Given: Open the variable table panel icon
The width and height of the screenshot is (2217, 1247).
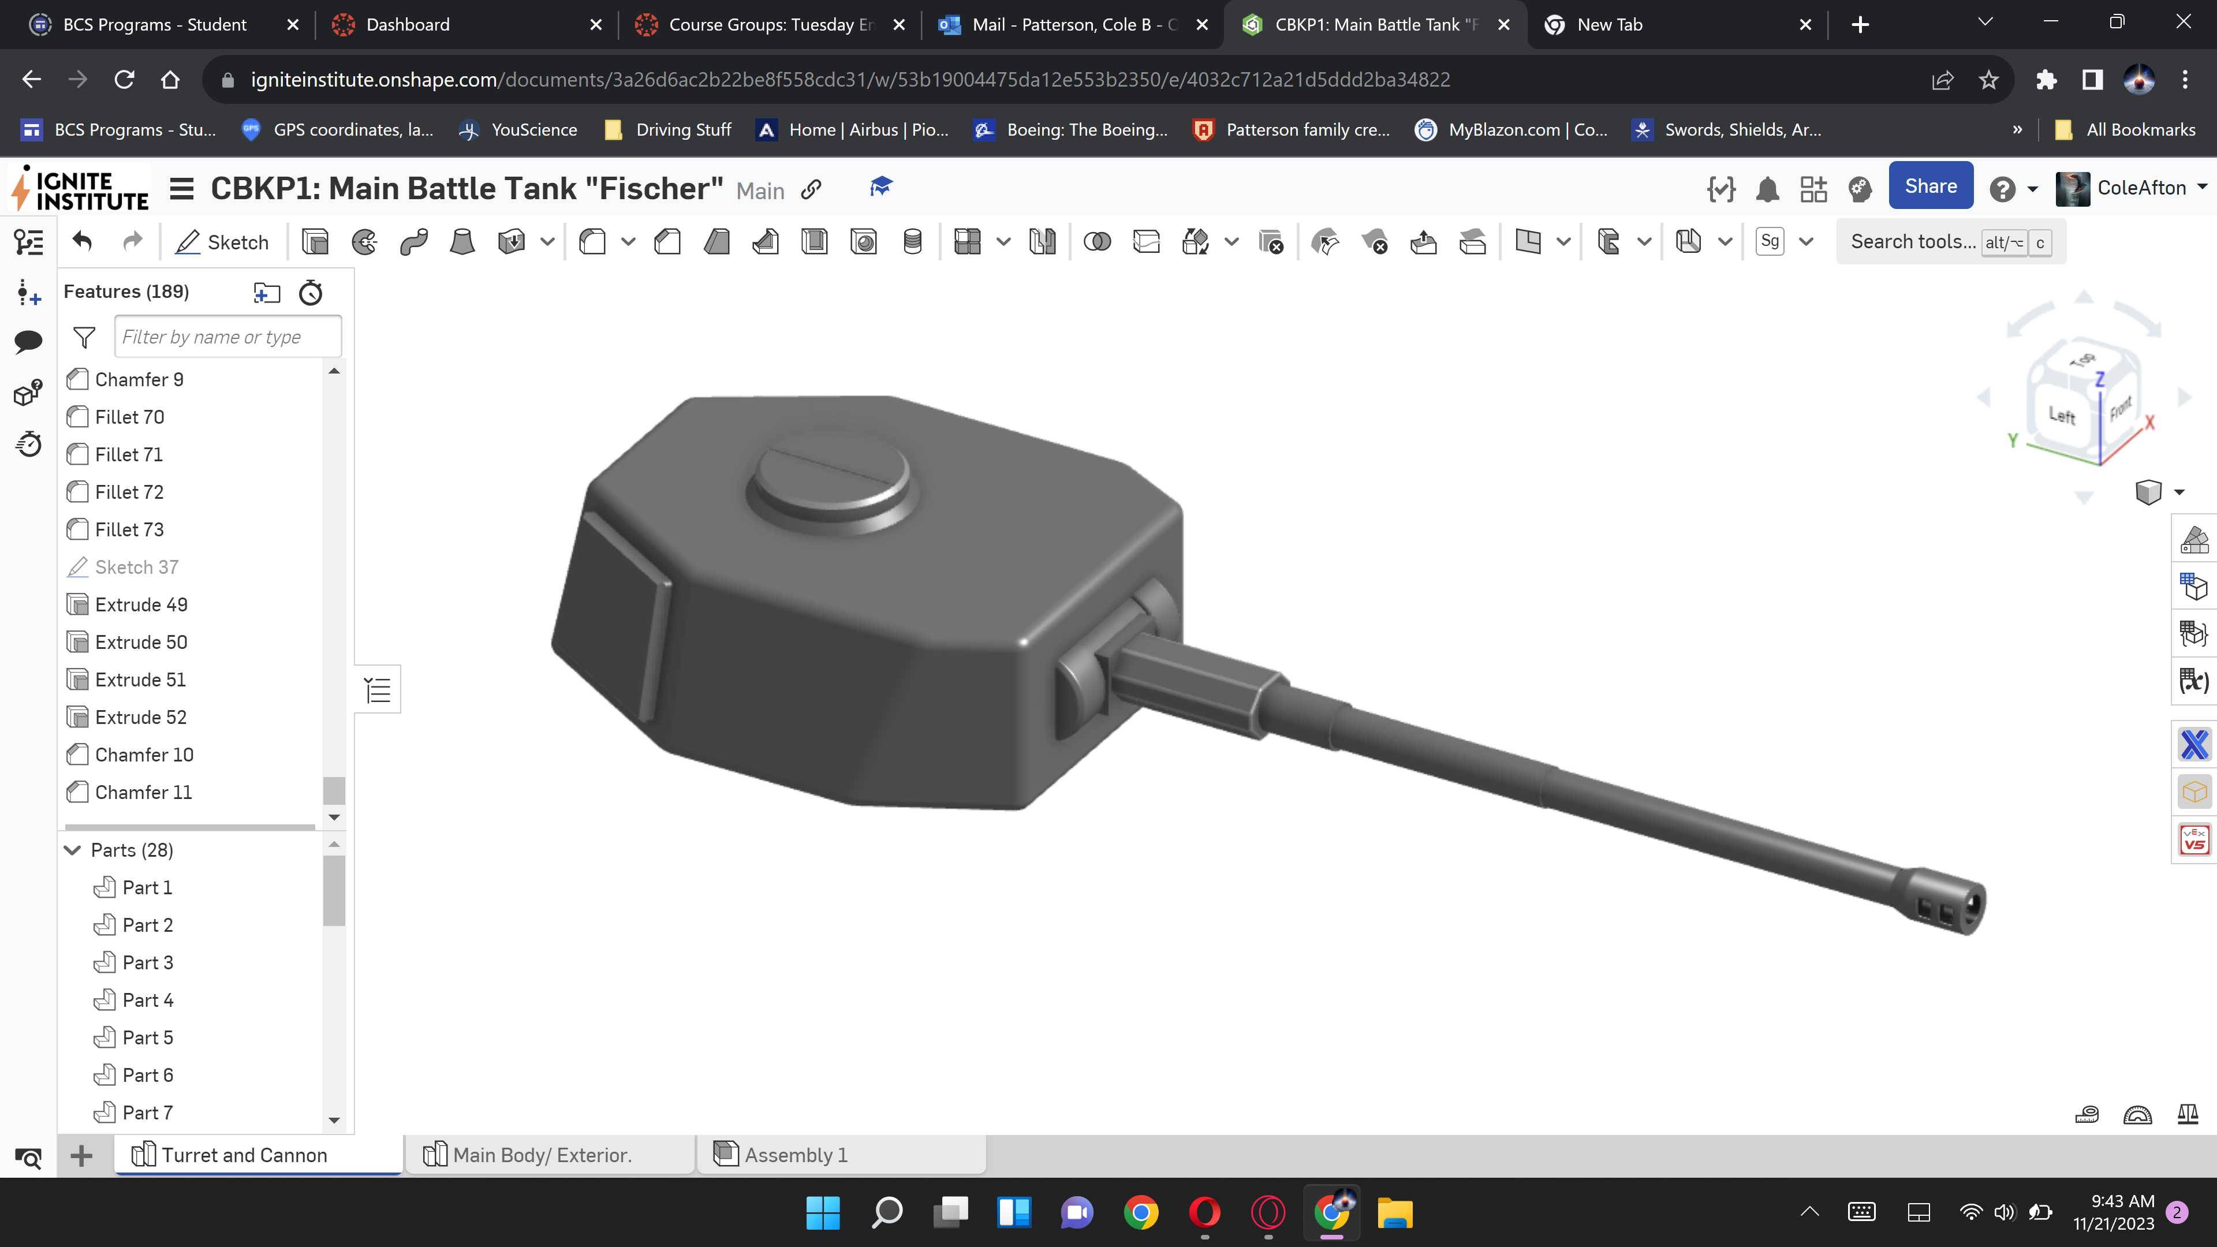Looking at the screenshot, I should click(x=2194, y=681).
